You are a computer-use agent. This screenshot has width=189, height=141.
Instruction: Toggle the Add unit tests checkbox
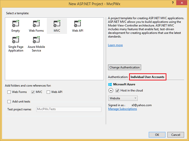click(9, 102)
